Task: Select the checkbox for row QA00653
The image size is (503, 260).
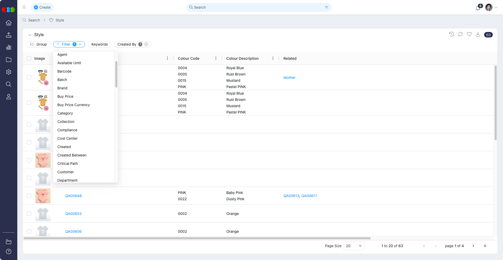Action: tap(29, 214)
